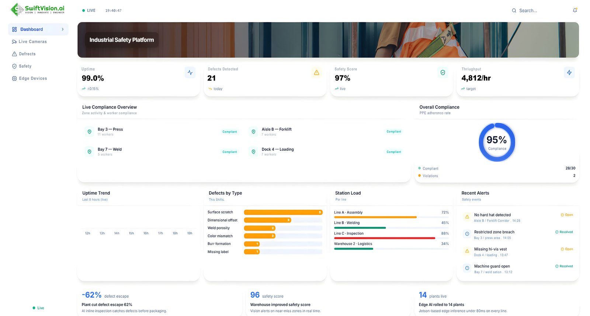Click the Line B · Welding row label

tap(347, 223)
